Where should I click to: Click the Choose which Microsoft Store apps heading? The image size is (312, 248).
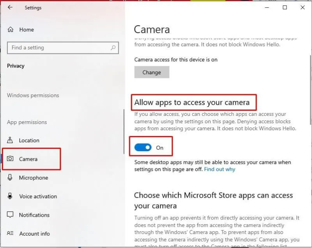coord(213,200)
